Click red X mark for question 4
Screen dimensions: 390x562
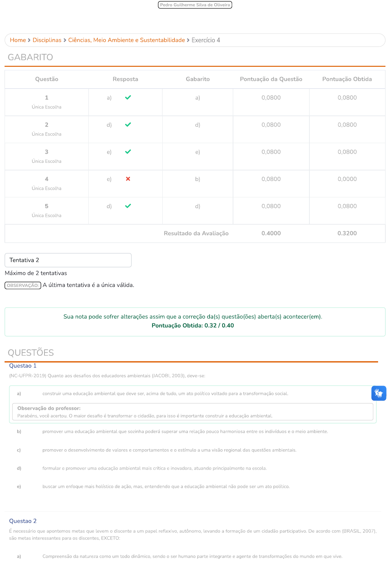pyautogui.click(x=128, y=179)
